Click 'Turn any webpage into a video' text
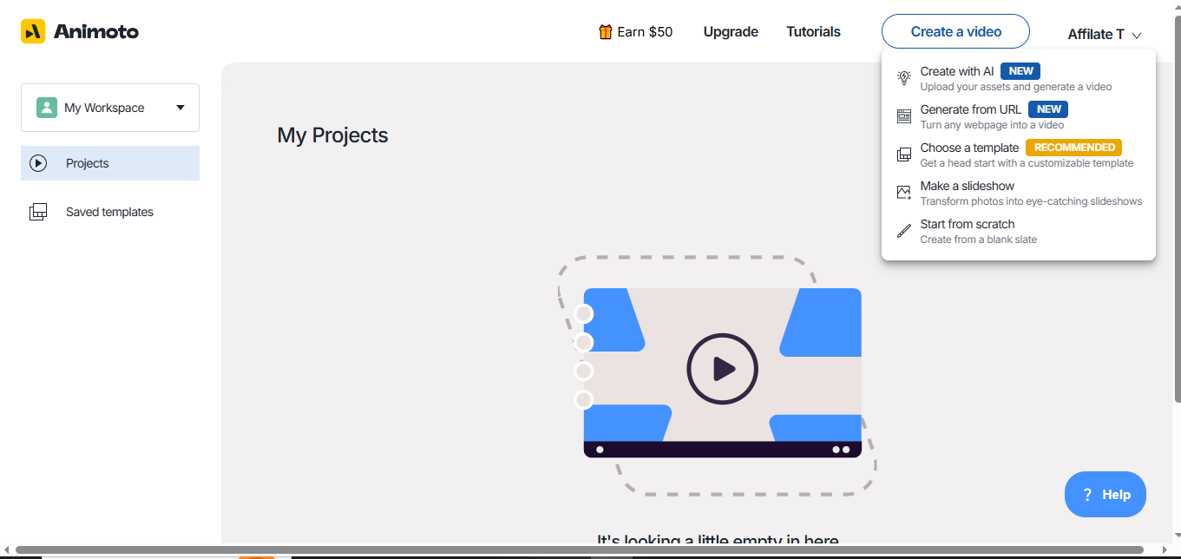The image size is (1181, 559). [x=993, y=125]
